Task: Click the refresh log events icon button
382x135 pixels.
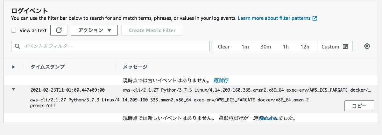Action: [x=59, y=30]
